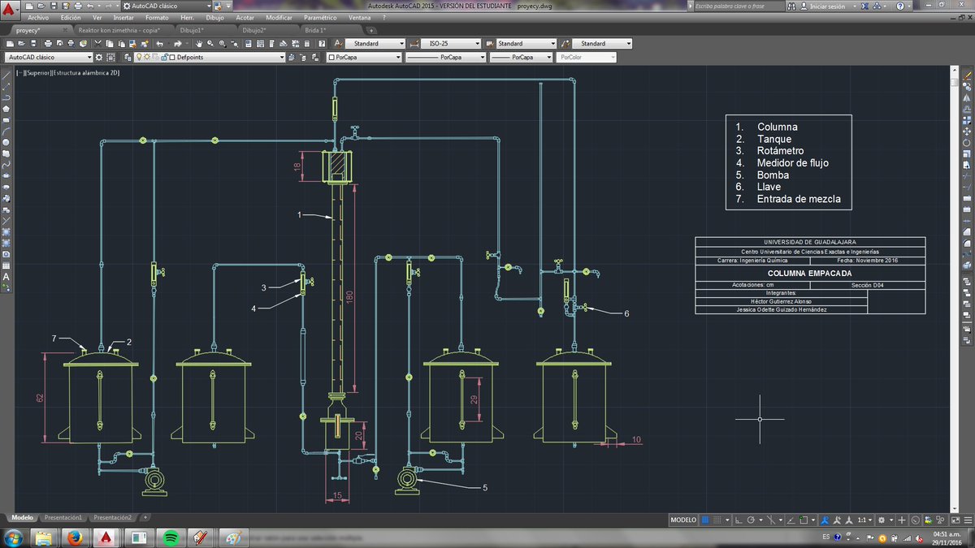The width and height of the screenshot is (975, 548).
Task: Toggle layer on/off lightbulb for Defpoints
Action: click(139, 58)
